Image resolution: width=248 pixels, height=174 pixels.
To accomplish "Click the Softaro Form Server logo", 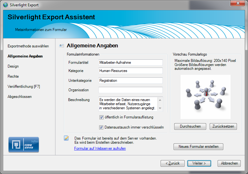I will [x=23, y=145].
